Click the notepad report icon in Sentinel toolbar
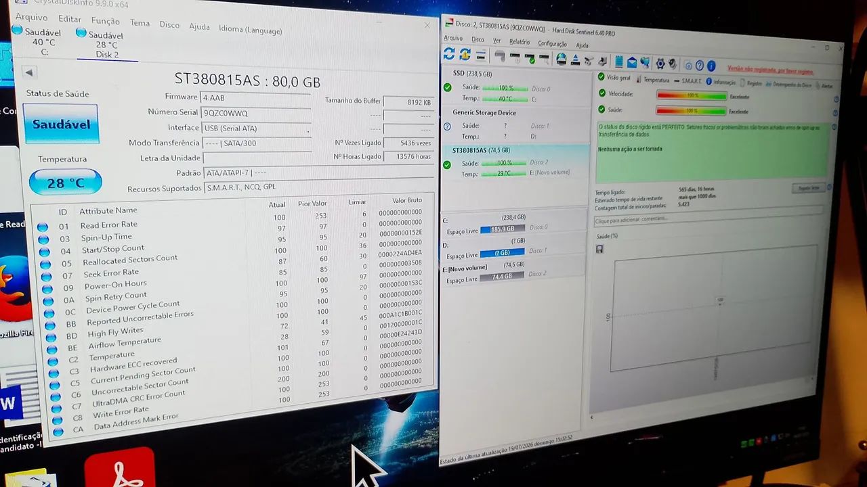867x487 pixels. pos(618,62)
